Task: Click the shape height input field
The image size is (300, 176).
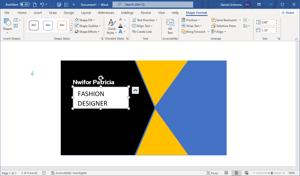Action: 268,22
